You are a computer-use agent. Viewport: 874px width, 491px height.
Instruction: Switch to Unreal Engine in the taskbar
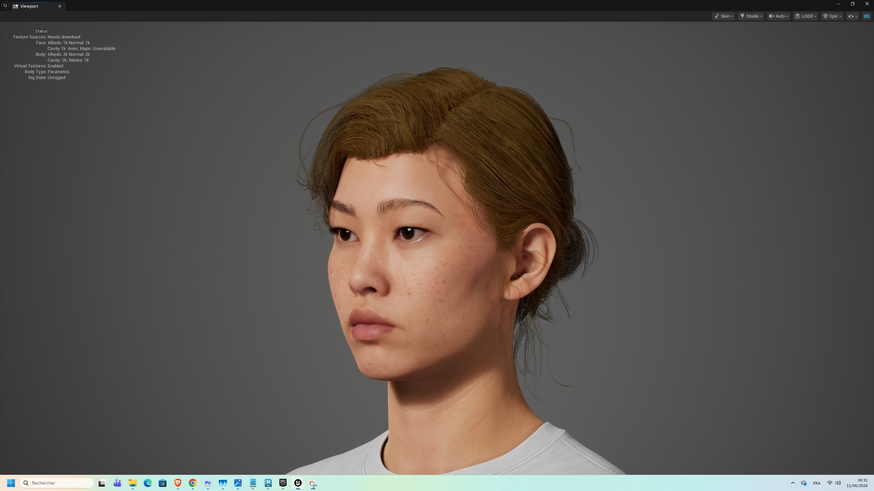[298, 483]
